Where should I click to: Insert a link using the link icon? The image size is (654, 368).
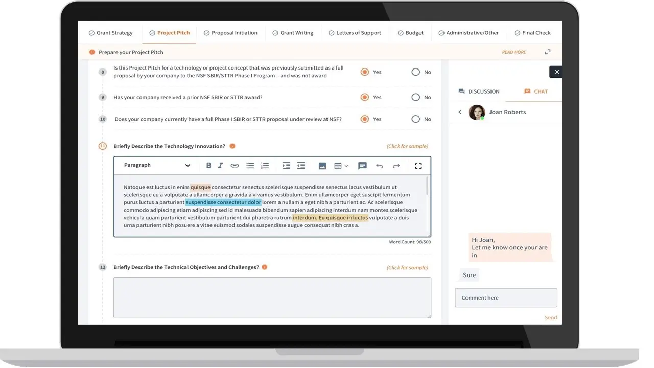[235, 166]
